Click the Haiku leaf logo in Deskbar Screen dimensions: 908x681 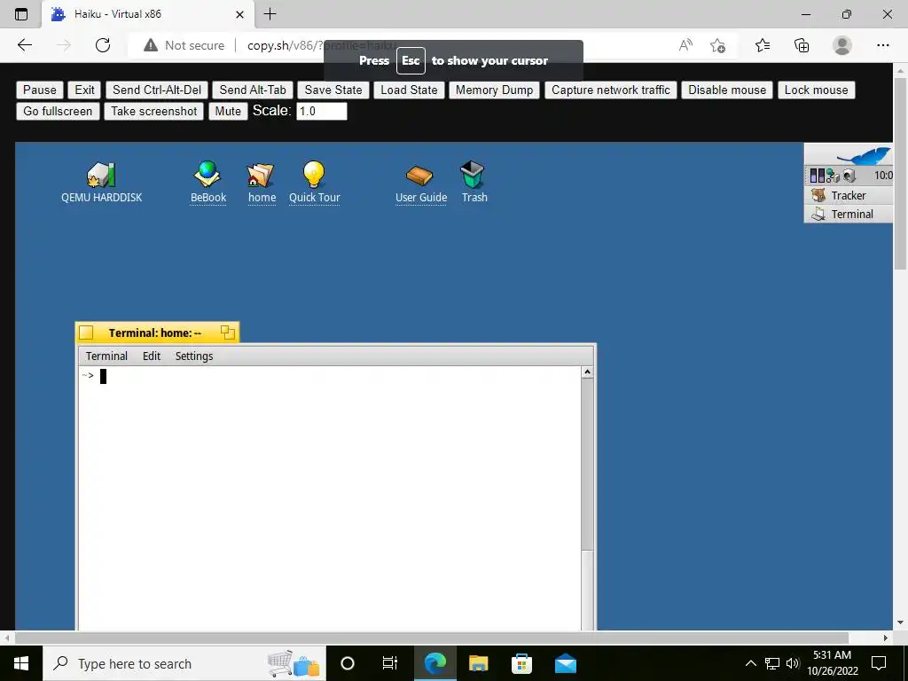[864, 155]
